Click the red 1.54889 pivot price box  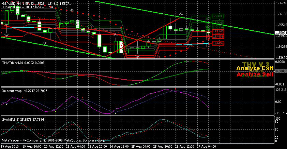click(217, 37)
